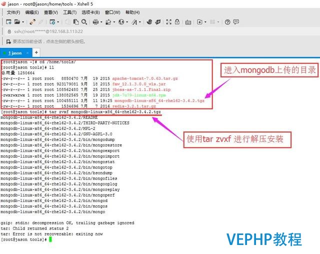
Task: Expand the globe encoding dropdown arrow
Action: coord(127,22)
